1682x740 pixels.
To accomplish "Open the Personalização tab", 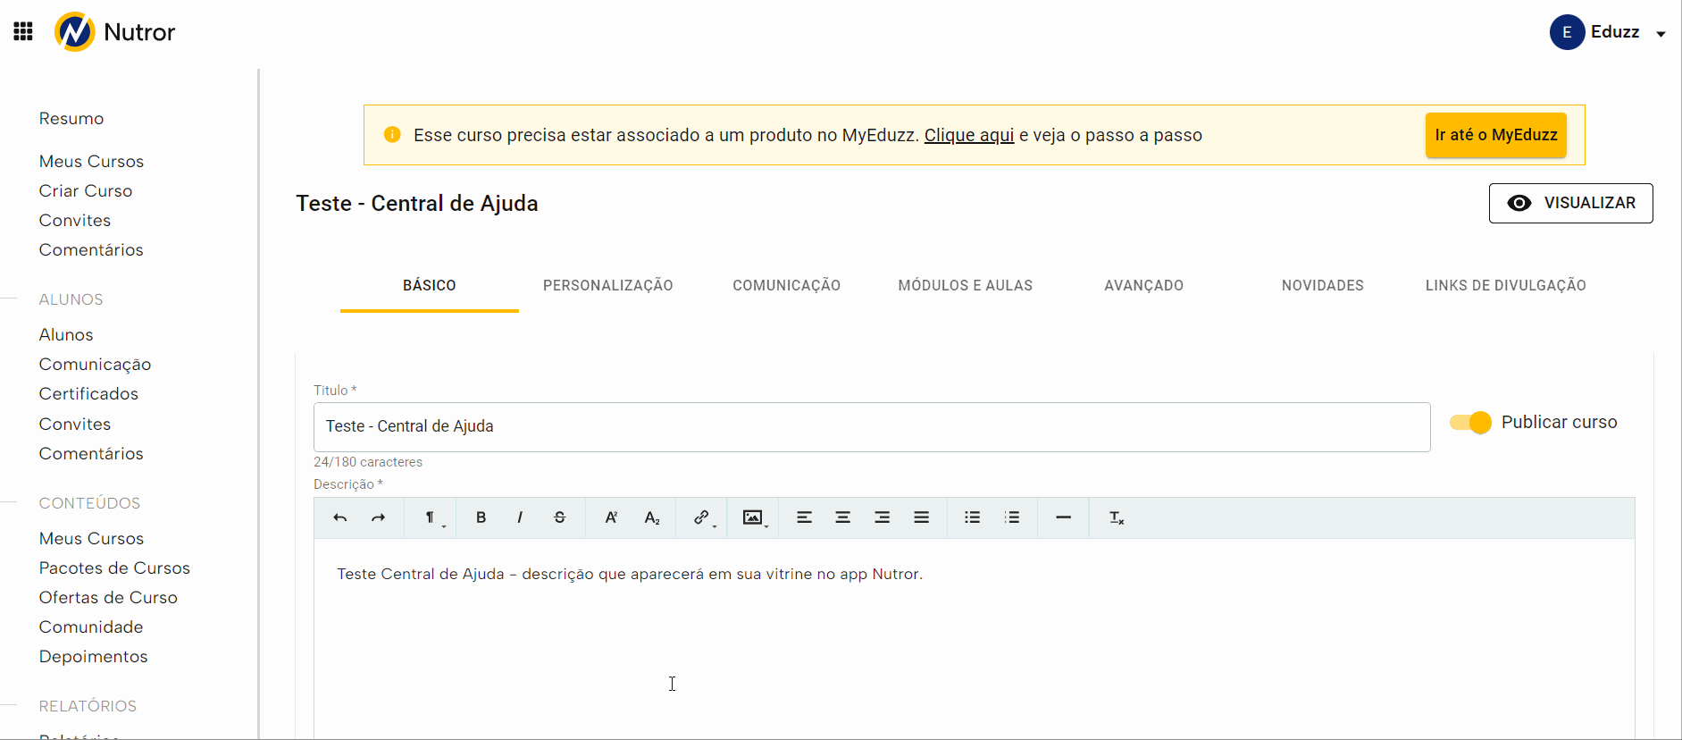I will 607,286.
